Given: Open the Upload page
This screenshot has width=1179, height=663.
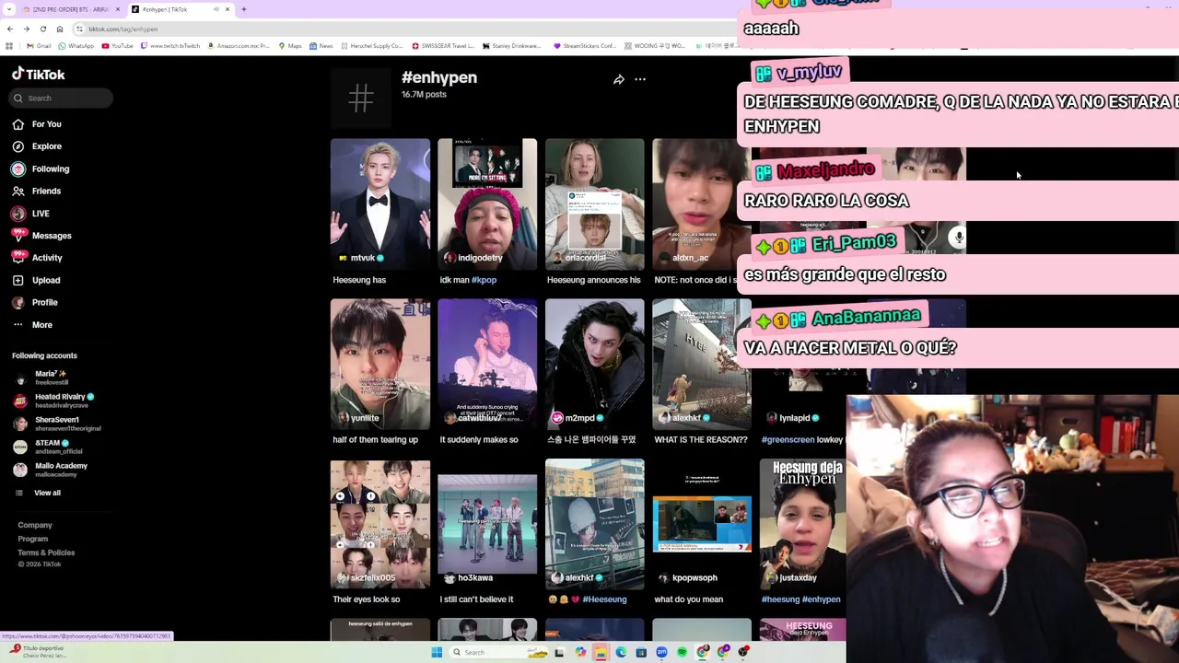Looking at the screenshot, I should (37, 280).
